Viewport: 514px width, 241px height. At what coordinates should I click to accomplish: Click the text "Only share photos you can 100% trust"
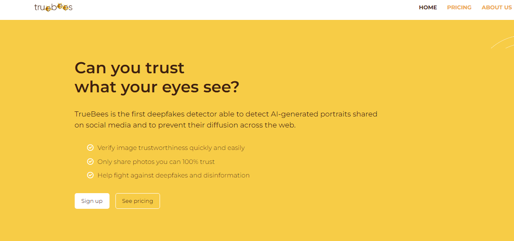[x=156, y=162]
